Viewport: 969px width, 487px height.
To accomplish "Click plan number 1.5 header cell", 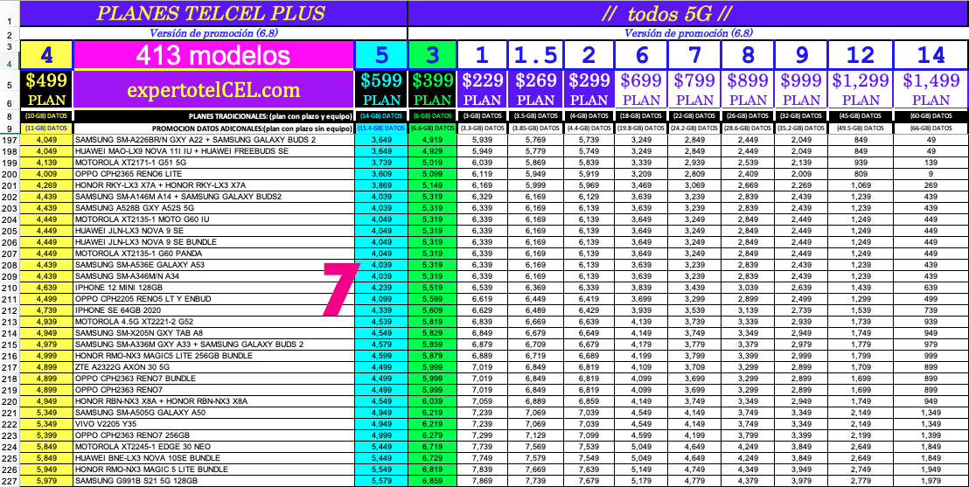I will 535,56.
